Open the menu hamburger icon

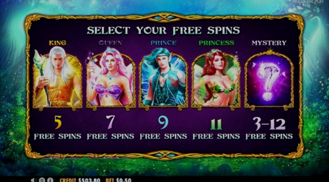coord(42,180)
